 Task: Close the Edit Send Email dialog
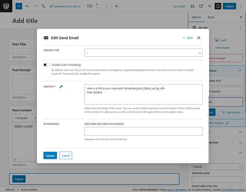(x=199, y=38)
